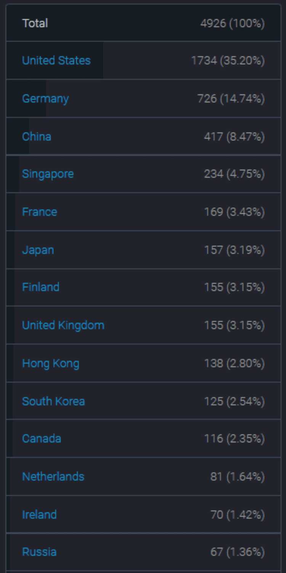Viewport: 286px width, 573px height.
Task: Open the Netherlands link
Action: (53, 476)
